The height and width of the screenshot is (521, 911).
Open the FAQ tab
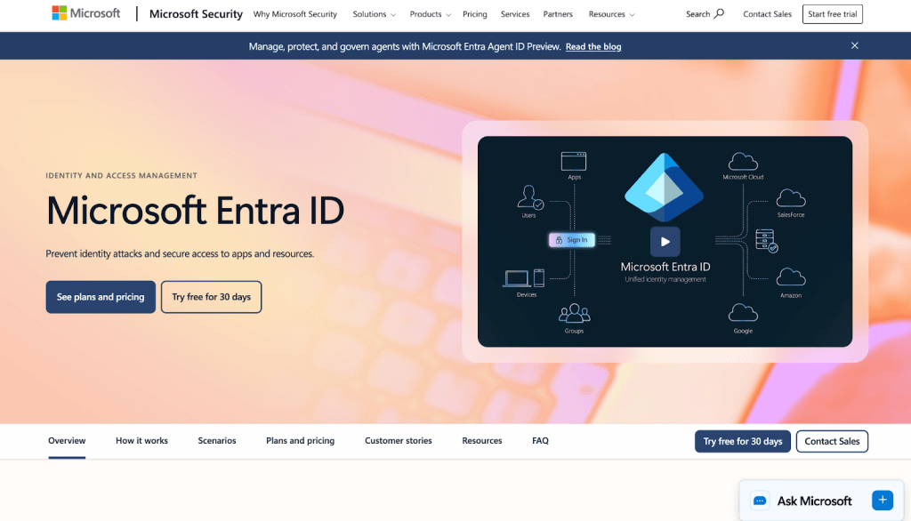tap(540, 441)
